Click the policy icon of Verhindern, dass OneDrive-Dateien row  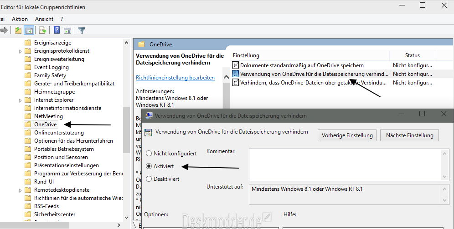pos(236,83)
